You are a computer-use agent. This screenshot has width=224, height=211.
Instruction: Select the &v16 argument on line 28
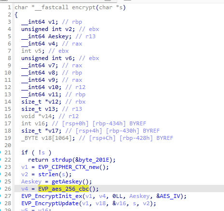tap(119, 203)
